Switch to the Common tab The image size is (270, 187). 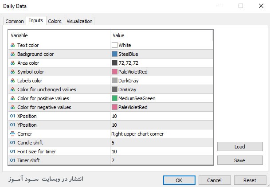point(15,21)
